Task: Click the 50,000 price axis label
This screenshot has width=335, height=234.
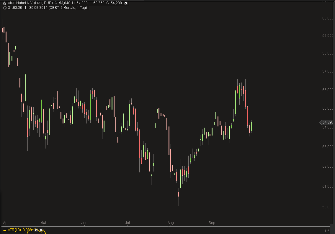Action: tap(328, 207)
